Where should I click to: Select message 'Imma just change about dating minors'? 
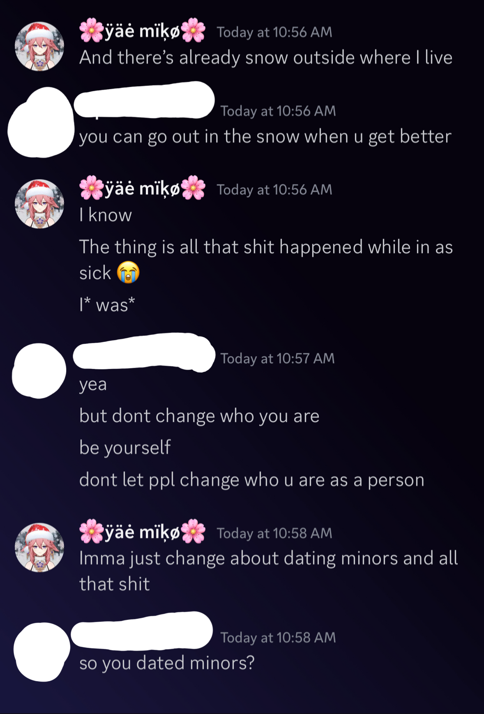pos(269,571)
